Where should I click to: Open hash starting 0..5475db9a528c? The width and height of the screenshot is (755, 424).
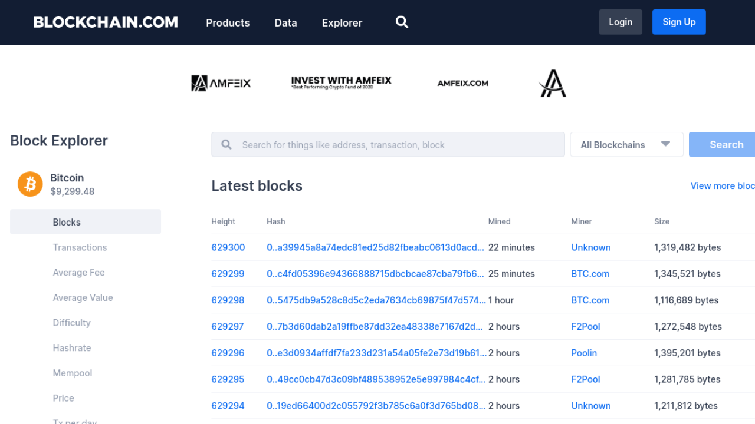(x=376, y=300)
